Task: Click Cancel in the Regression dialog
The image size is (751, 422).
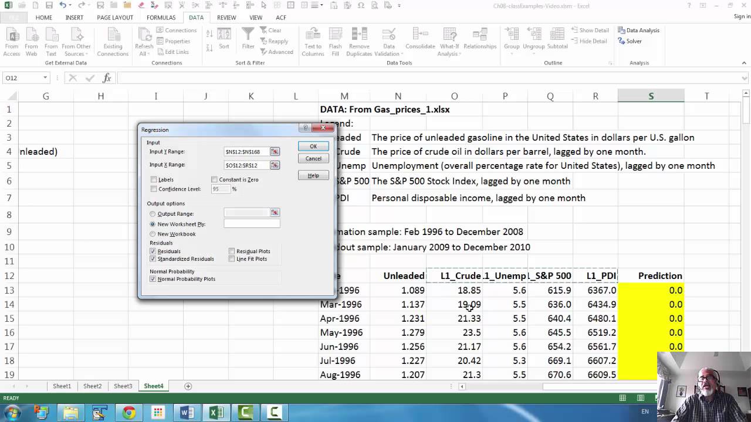Action: coord(313,159)
